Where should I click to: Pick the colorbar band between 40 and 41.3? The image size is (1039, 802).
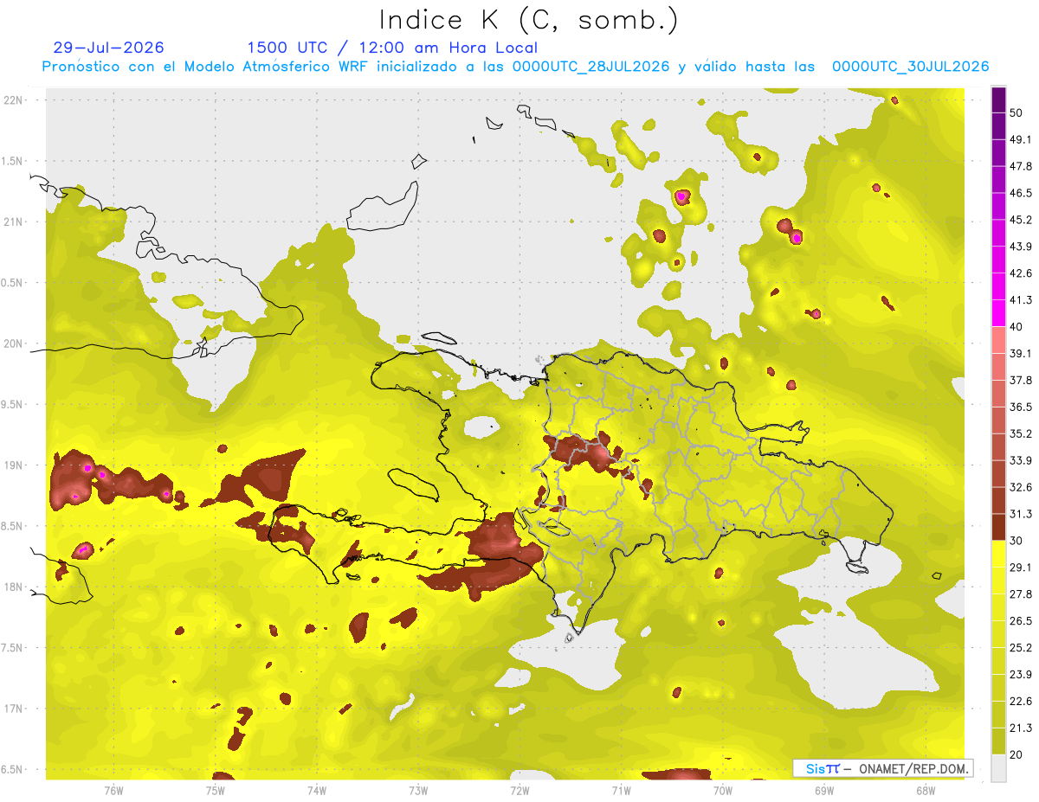pos(998,313)
